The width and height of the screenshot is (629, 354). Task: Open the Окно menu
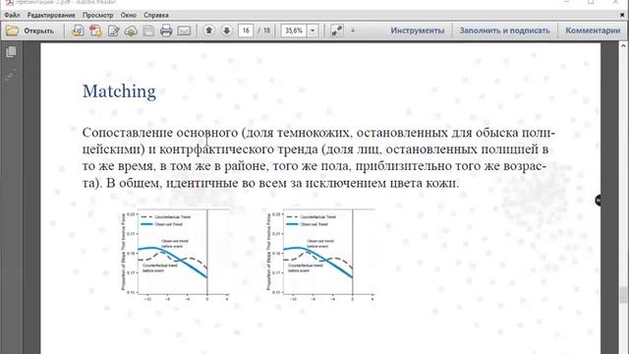tap(129, 16)
